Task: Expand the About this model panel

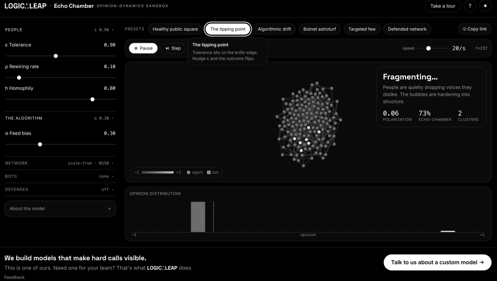Action: point(60,209)
